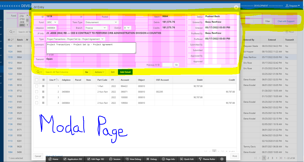Sort by the Account column header
Screen dimensions: 304x162
pos(125,80)
